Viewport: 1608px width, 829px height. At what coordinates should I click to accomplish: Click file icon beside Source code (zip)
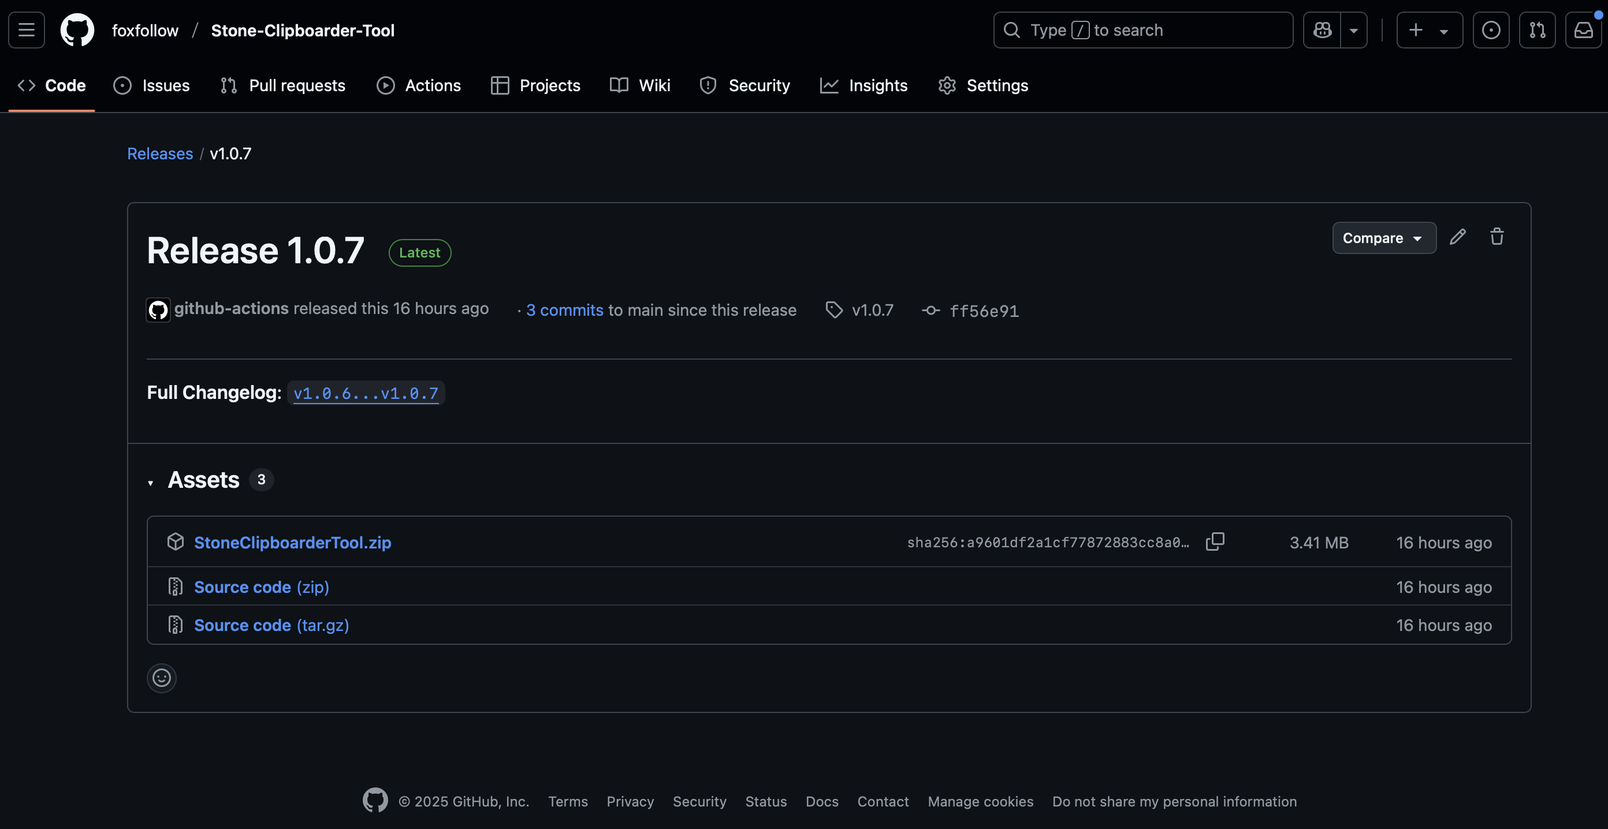176,587
